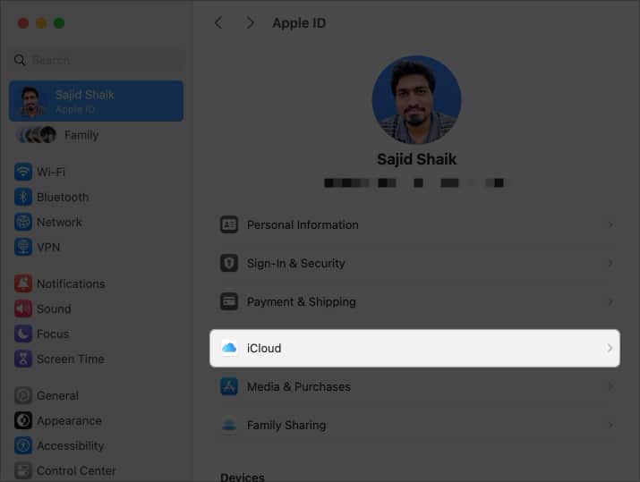Image resolution: width=640 pixels, height=482 pixels.
Task: Click the search magnifier icon
Action: click(20, 60)
